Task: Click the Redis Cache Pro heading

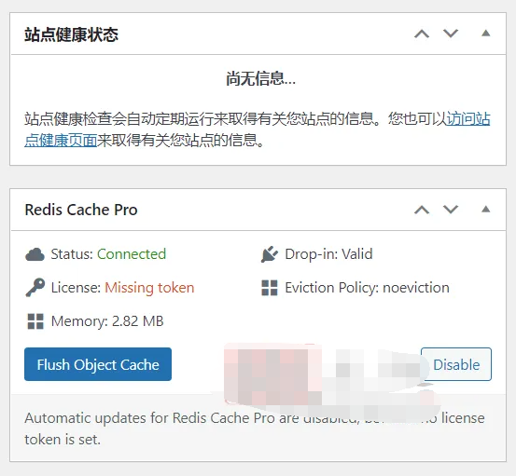Action: tap(81, 210)
